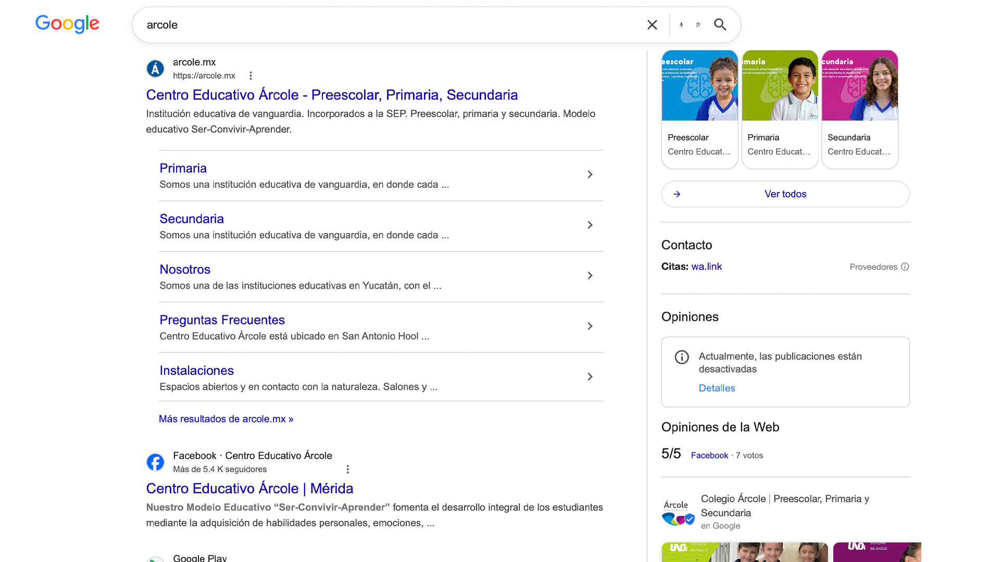1000x562 pixels.
Task: Start voice search with the microphone icon
Action: click(x=681, y=25)
